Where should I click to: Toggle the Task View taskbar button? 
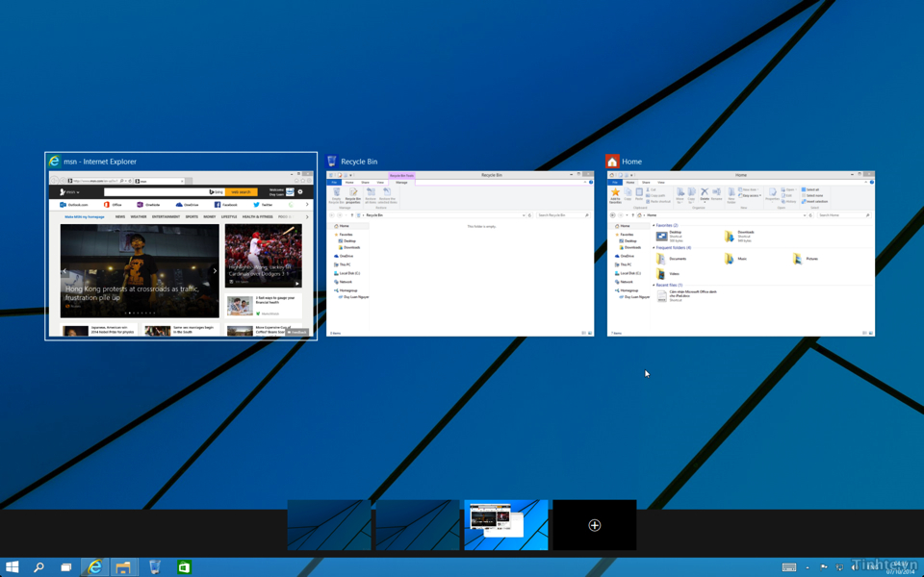tap(65, 567)
